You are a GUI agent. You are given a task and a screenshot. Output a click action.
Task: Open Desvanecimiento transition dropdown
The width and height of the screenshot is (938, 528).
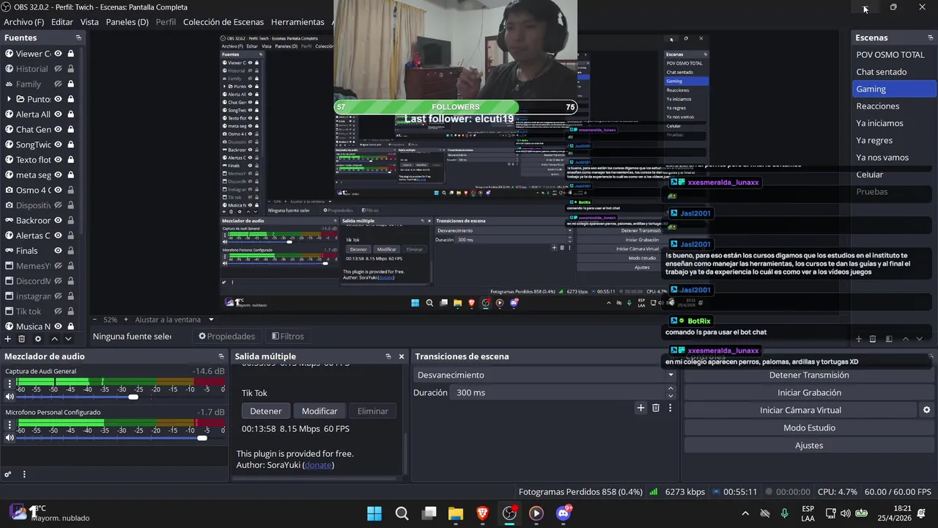[x=544, y=375]
